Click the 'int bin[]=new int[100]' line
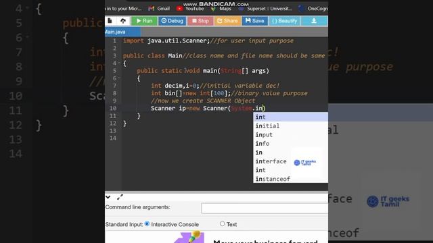Viewport: 433px width, 243px height. 229,93
